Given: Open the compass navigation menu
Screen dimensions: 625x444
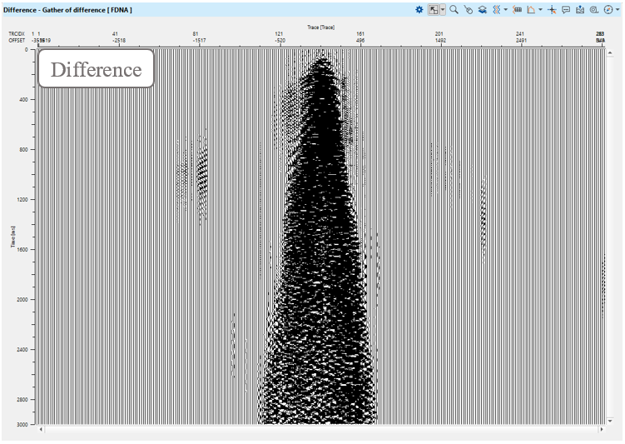Looking at the screenshot, I should click(x=608, y=9).
